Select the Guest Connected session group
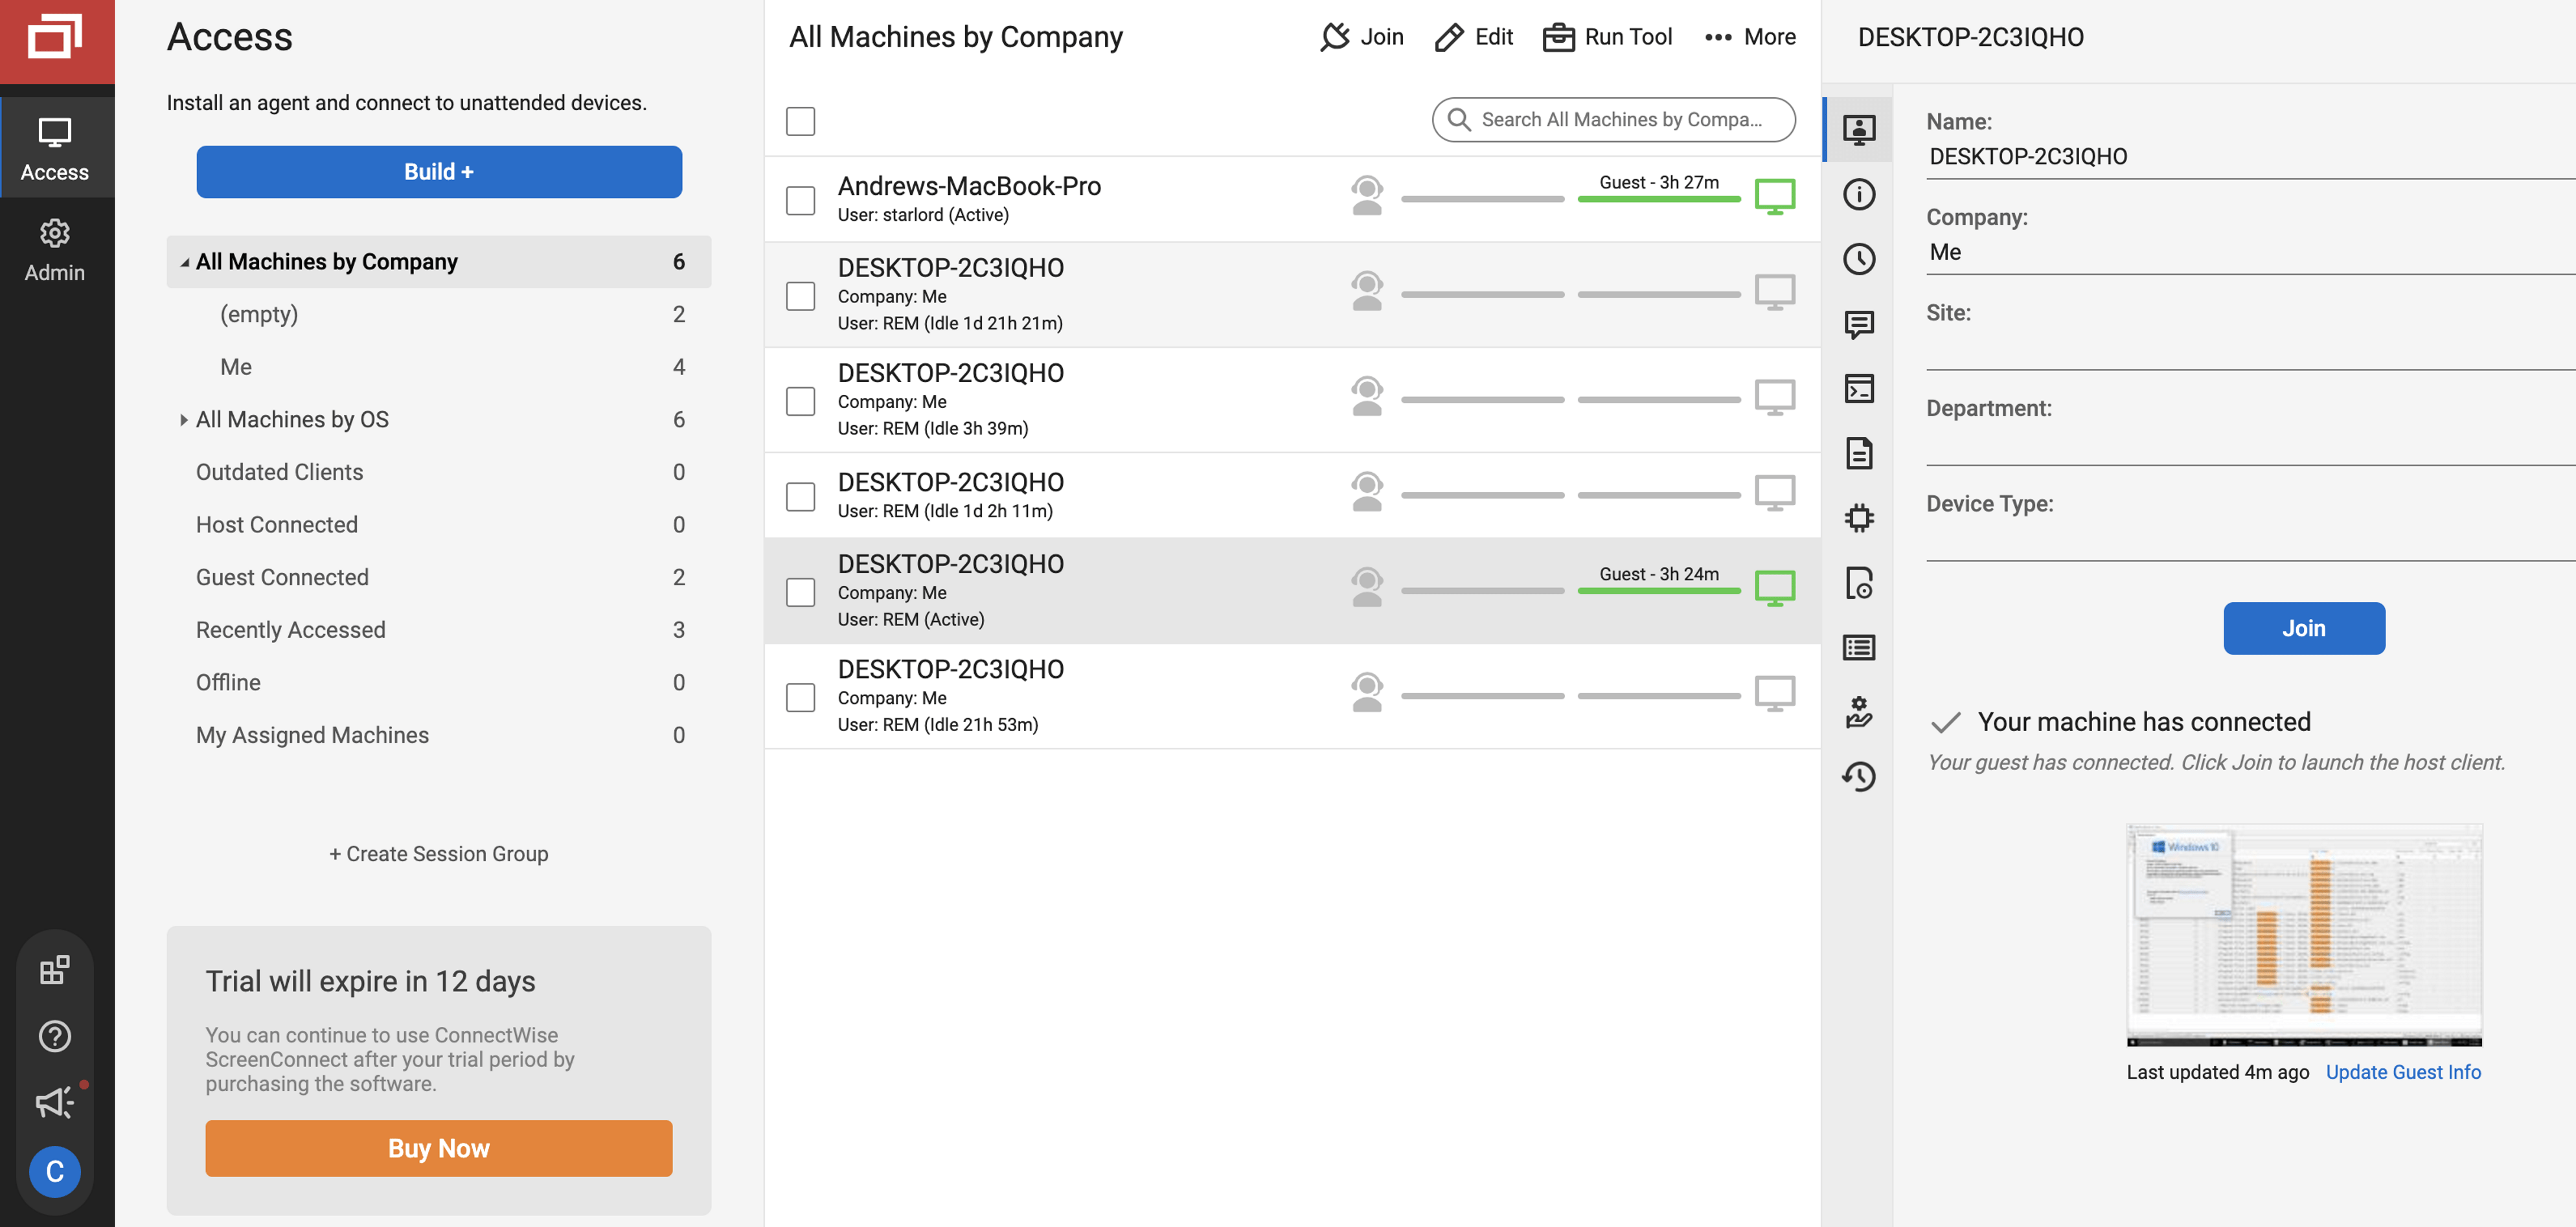The height and width of the screenshot is (1227, 2576). 282,577
